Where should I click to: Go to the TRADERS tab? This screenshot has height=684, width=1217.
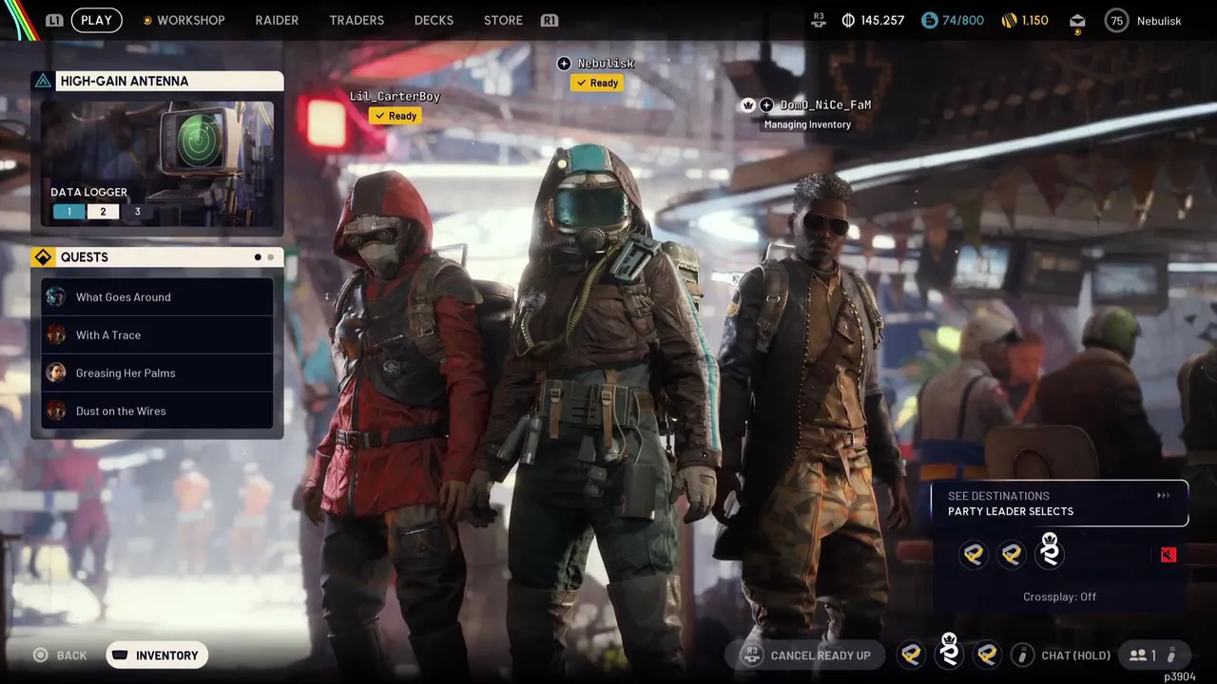coord(357,20)
